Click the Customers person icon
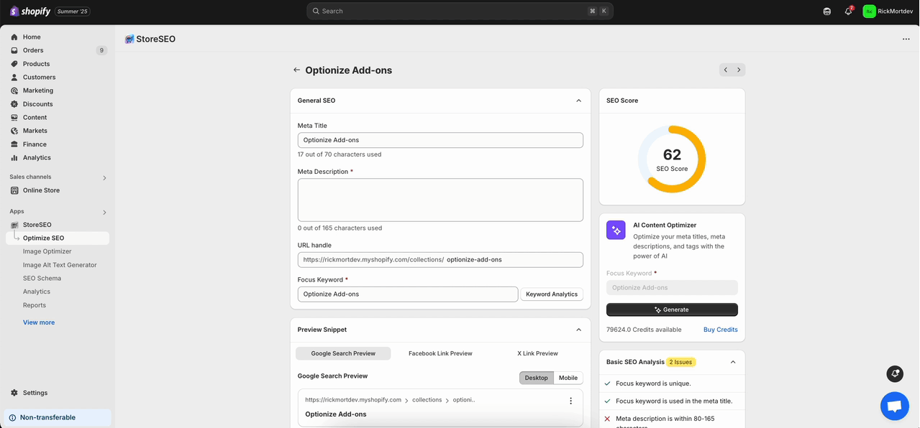Image resolution: width=920 pixels, height=428 pixels. point(14,77)
